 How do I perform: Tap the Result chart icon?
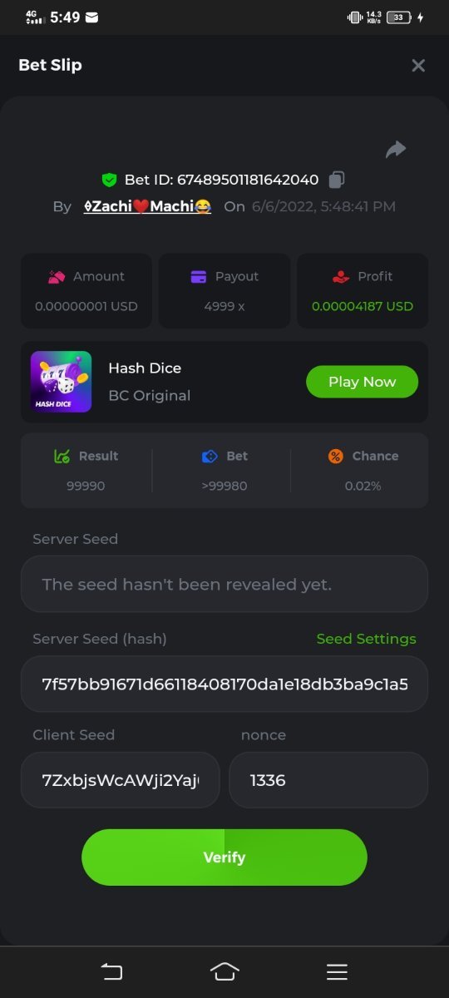click(62, 456)
